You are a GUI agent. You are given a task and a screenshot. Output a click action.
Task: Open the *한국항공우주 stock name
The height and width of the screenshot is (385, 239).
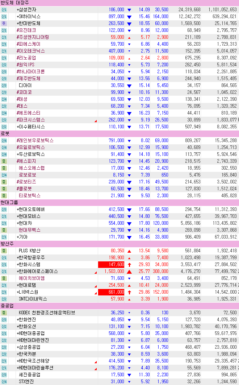(31, 257)
